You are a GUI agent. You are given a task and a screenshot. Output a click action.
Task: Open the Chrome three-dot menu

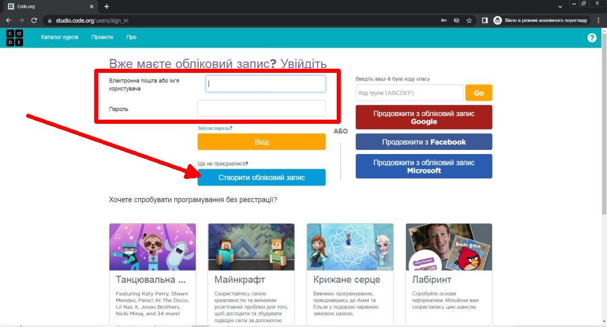pos(599,21)
